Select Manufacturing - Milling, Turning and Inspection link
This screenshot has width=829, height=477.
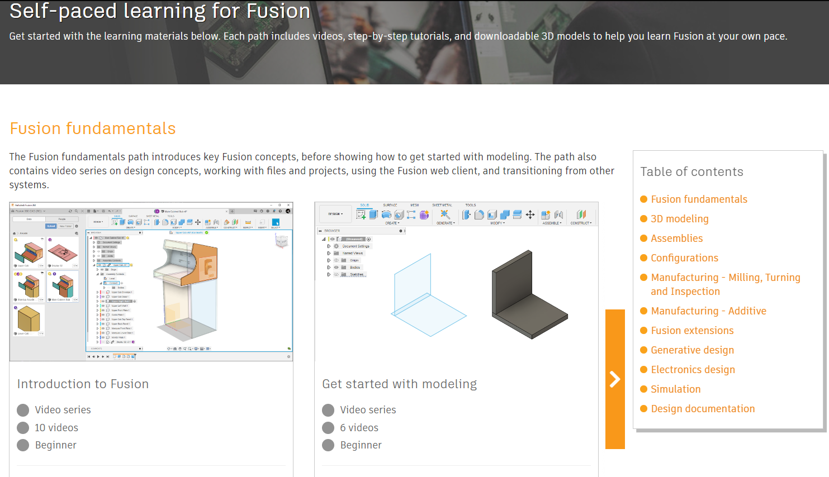click(x=725, y=284)
